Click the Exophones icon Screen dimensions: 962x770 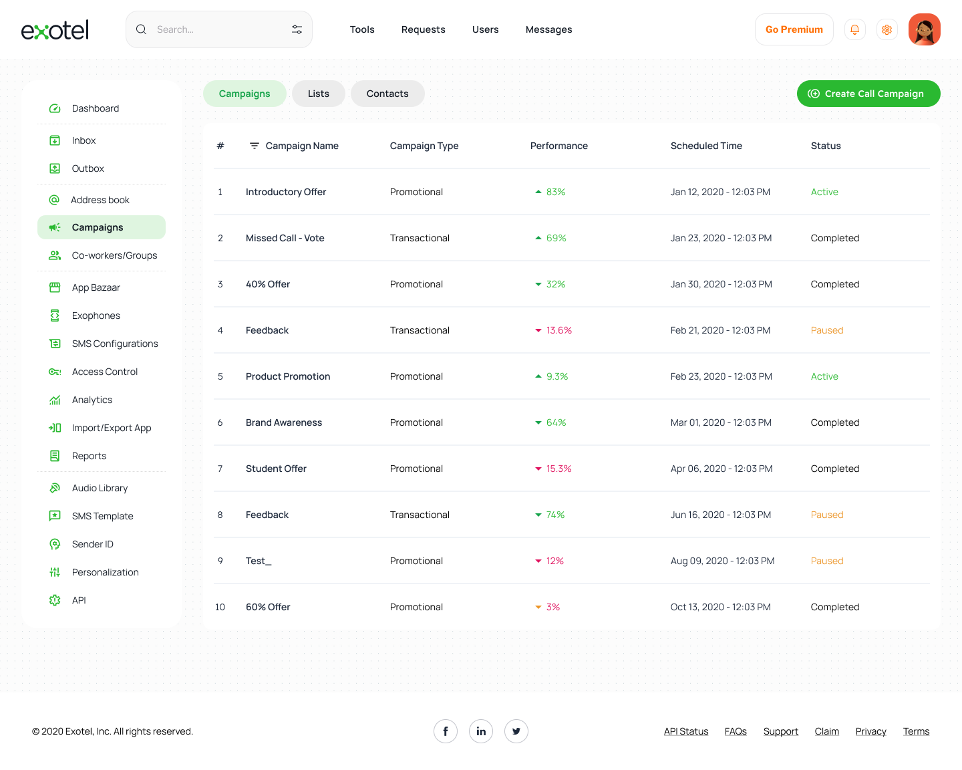pyautogui.click(x=55, y=315)
